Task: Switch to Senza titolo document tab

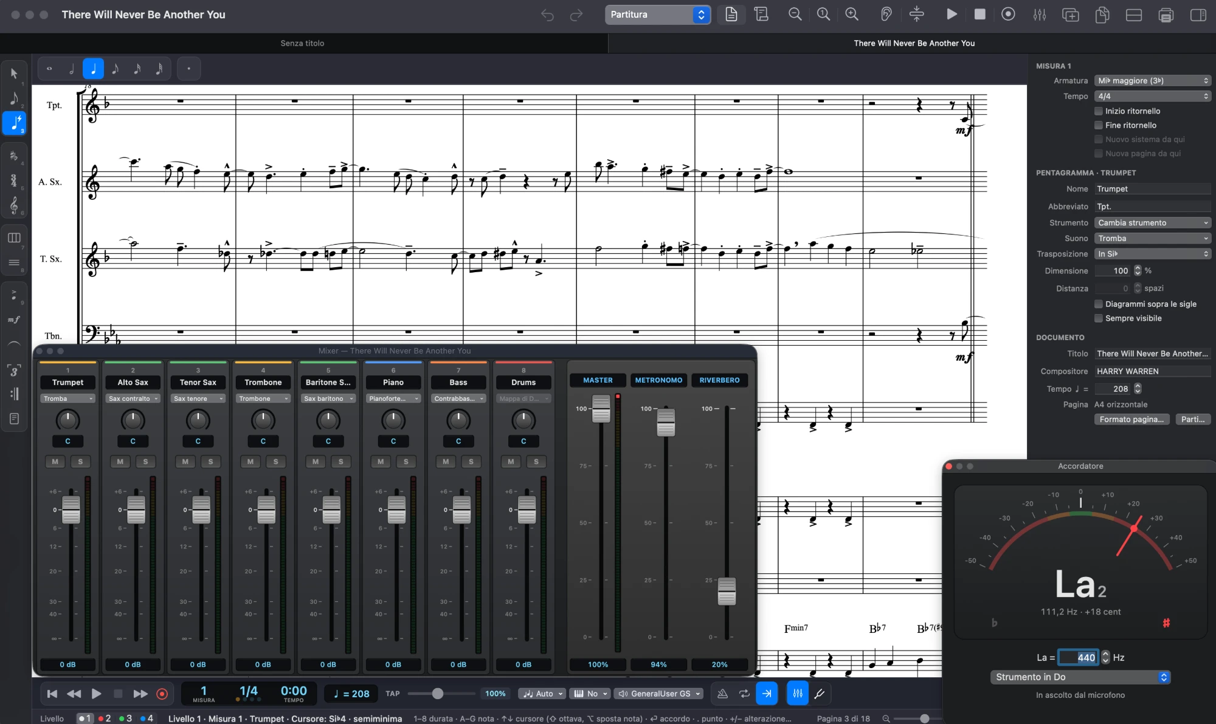Action: point(302,43)
